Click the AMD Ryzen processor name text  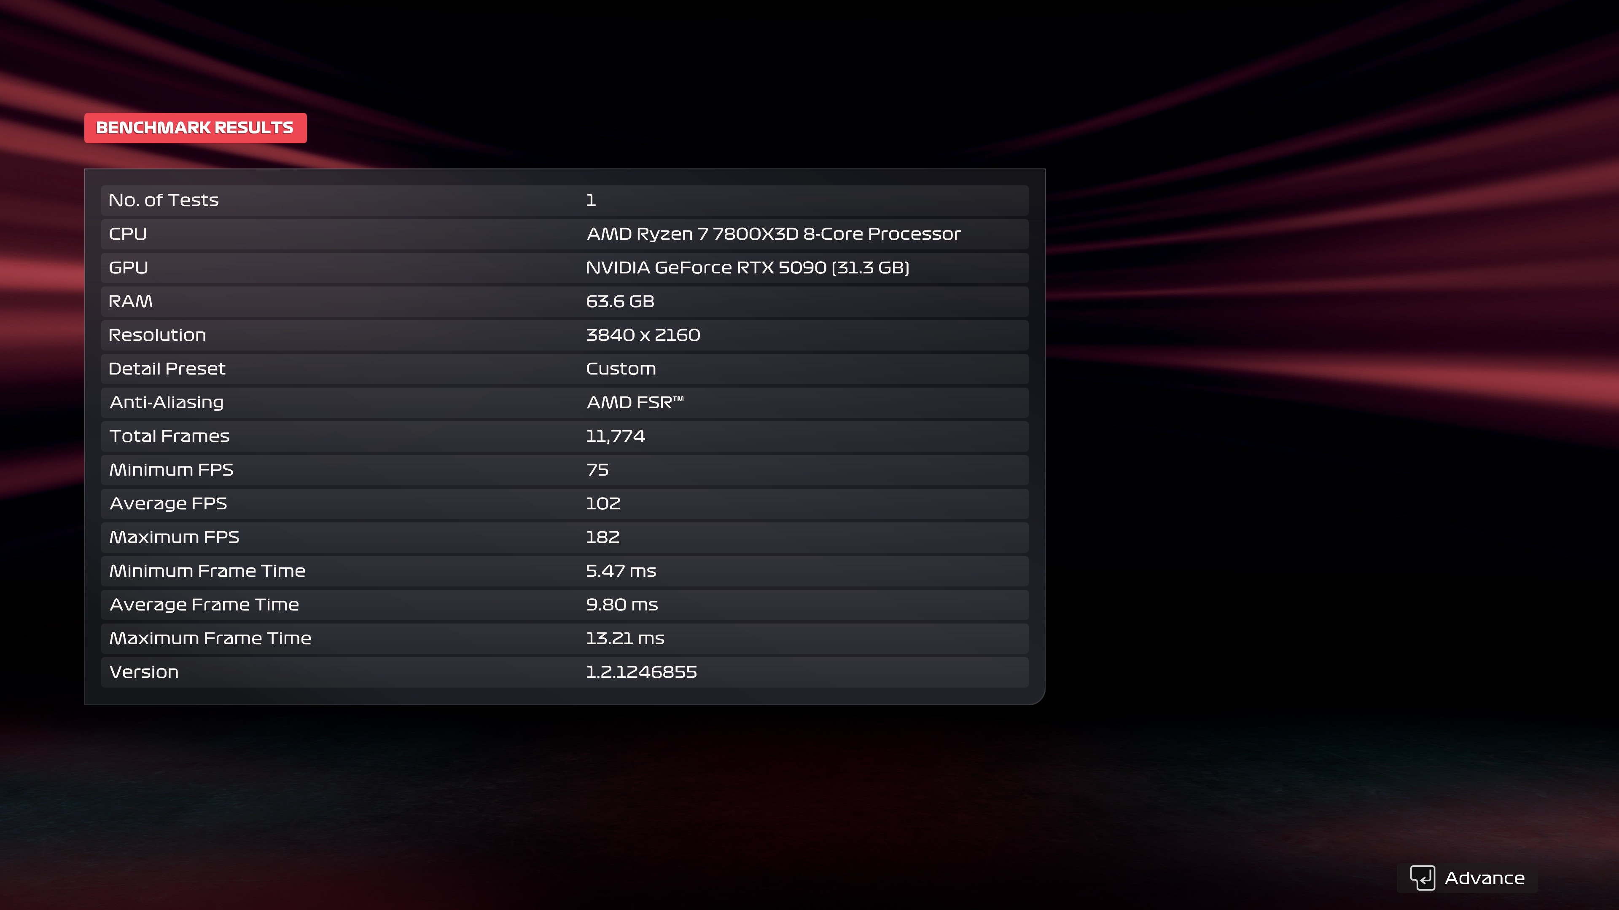[773, 234]
